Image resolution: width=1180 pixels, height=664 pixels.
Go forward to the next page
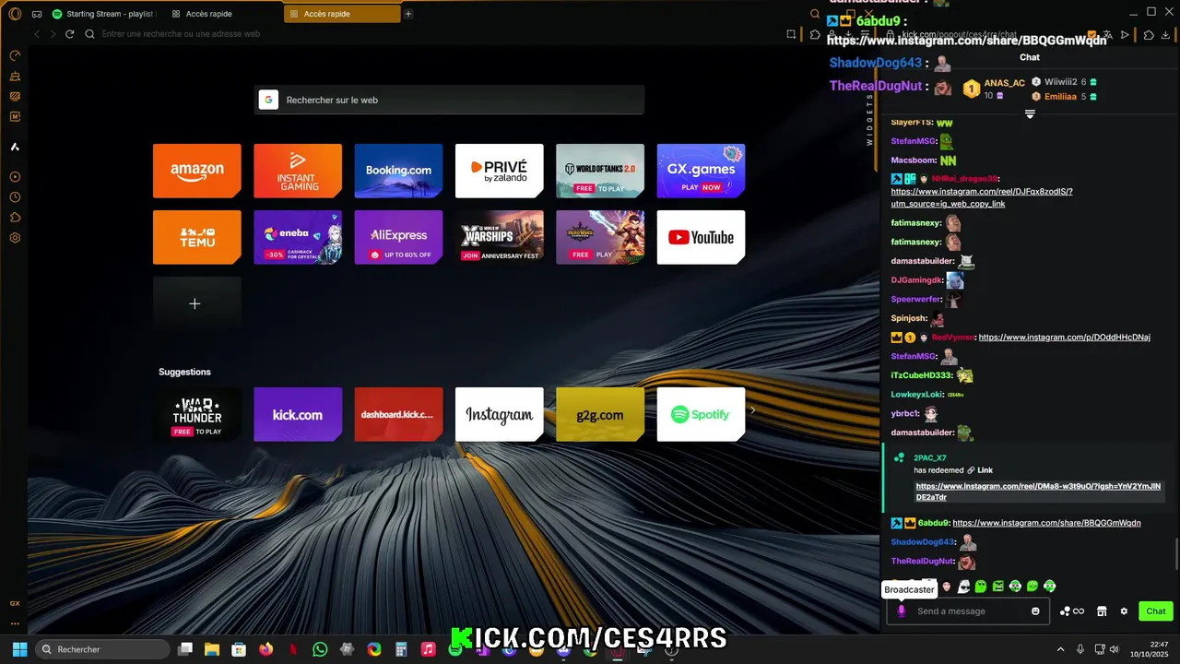tap(53, 34)
